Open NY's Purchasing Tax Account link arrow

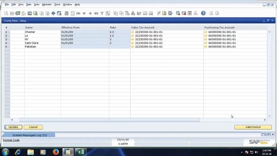point(206,39)
